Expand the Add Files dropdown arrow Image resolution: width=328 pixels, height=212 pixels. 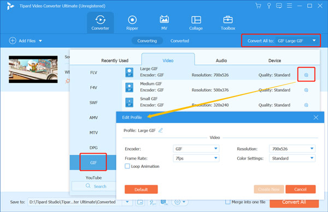[x=40, y=41]
